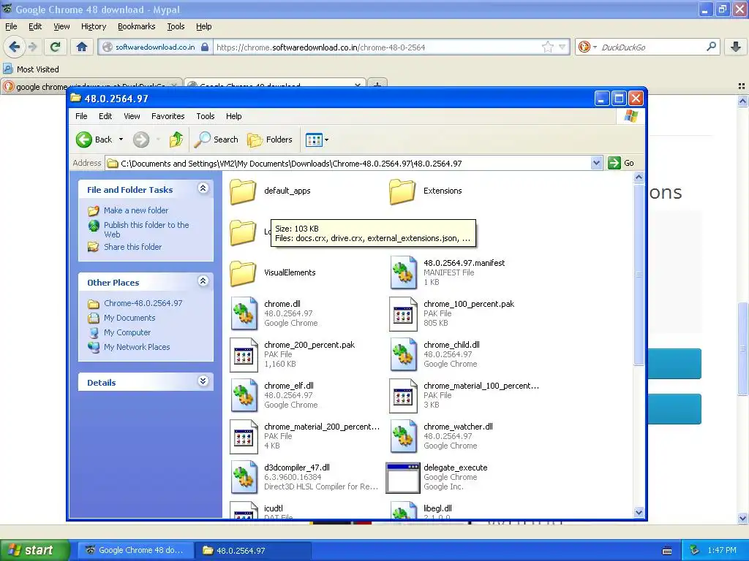Select the Extensions folder icon
The height and width of the screenshot is (561, 749).
click(402, 191)
